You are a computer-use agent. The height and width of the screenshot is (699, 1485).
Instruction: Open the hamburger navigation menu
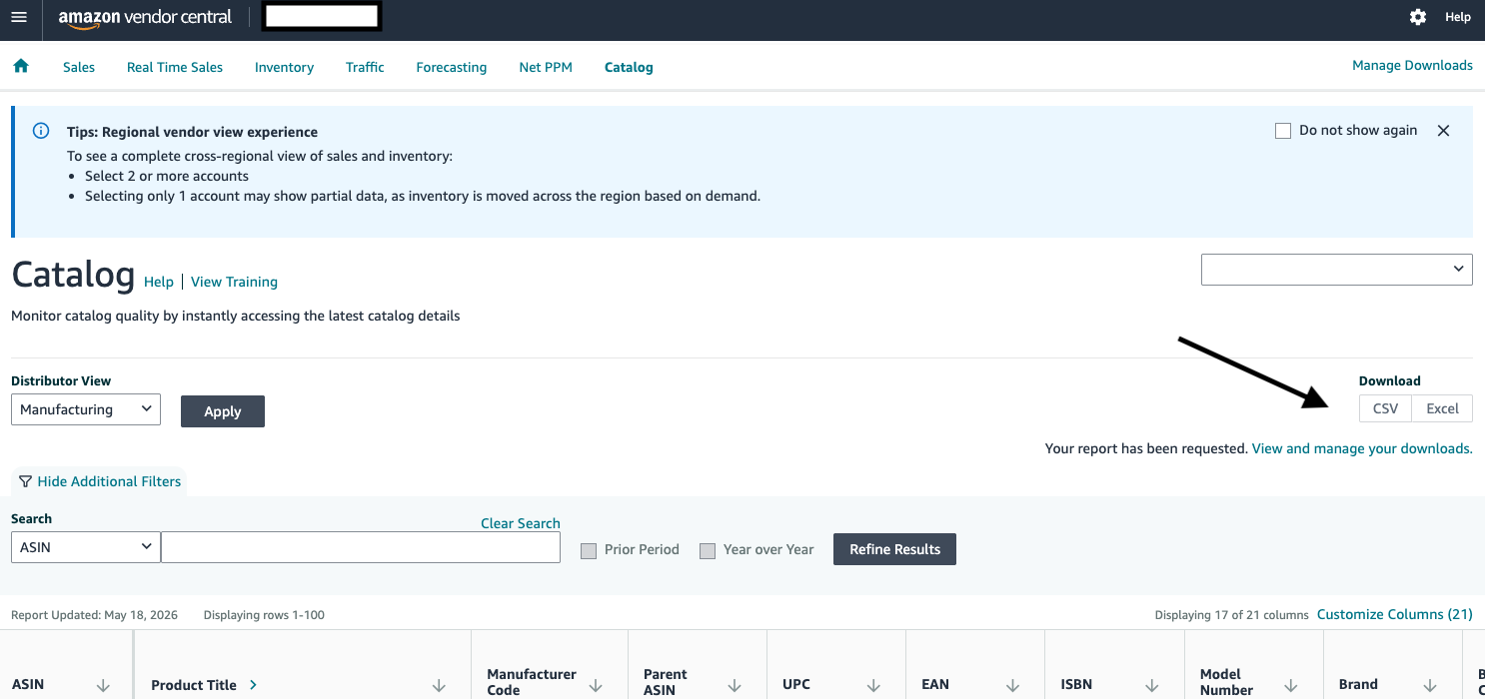pyautogui.click(x=19, y=17)
